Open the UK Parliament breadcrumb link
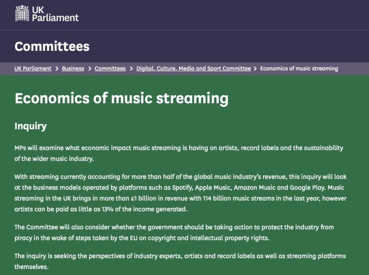The height and width of the screenshot is (275, 369). click(x=33, y=68)
